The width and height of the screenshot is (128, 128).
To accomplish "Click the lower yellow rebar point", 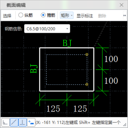I will pos(87,84).
